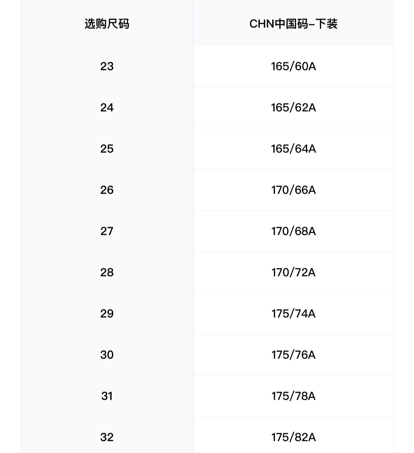This screenshot has width=414, height=453.
Task: Click the 170/72A China size cell
Action: click(x=293, y=272)
